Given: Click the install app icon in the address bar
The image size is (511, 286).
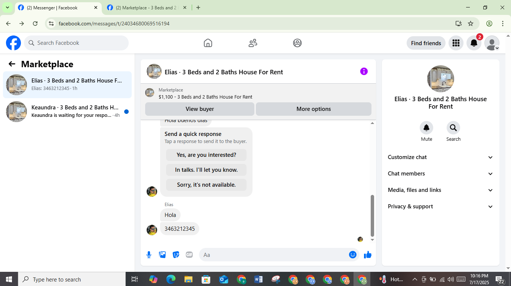Looking at the screenshot, I should pos(459,24).
